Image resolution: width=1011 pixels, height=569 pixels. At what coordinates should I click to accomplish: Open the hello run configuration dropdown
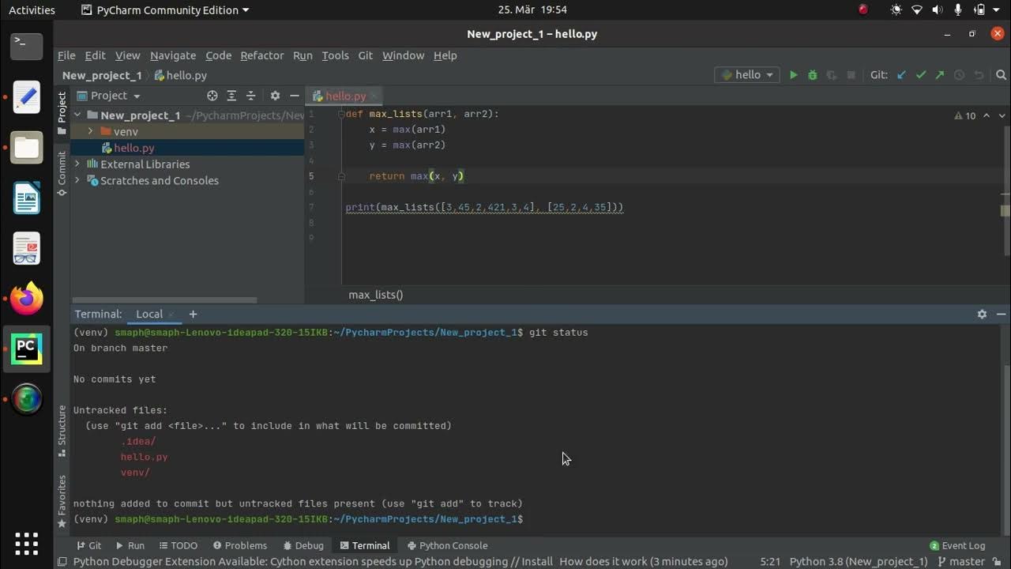(748, 75)
